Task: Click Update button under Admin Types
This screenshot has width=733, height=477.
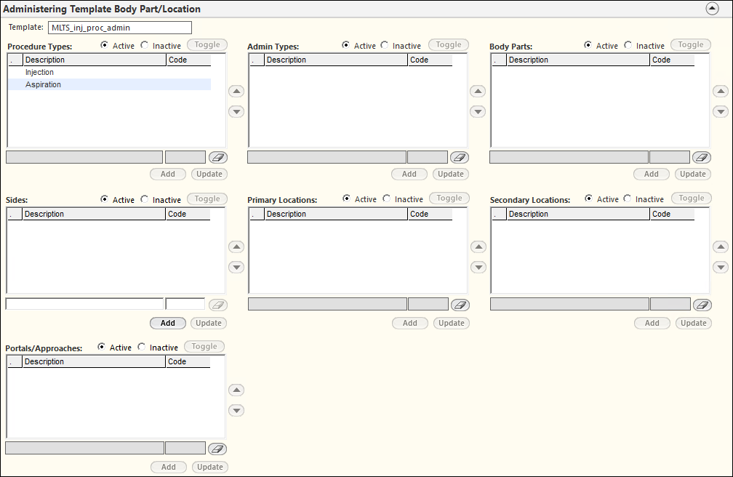Action: pyautogui.click(x=451, y=174)
